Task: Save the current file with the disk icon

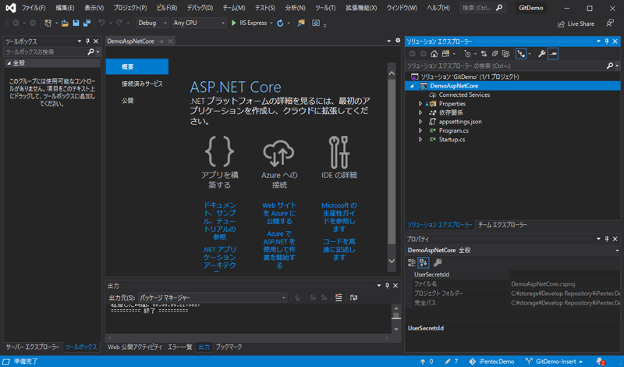Action: coord(76,23)
